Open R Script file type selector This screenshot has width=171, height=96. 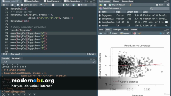[91, 54]
